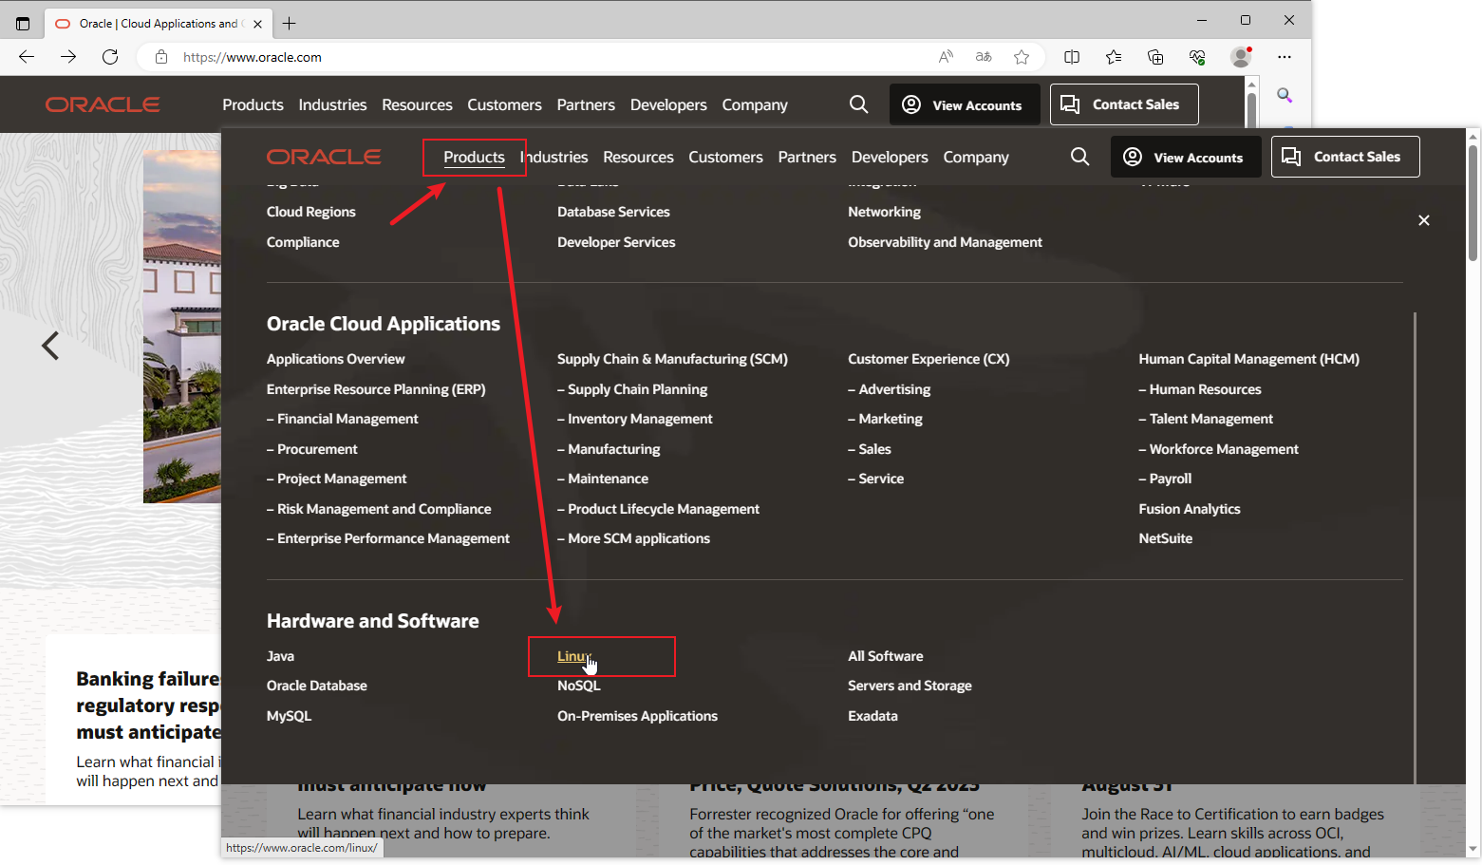
Task: Go back with the browser back arrow
Action: pos(27,57)
